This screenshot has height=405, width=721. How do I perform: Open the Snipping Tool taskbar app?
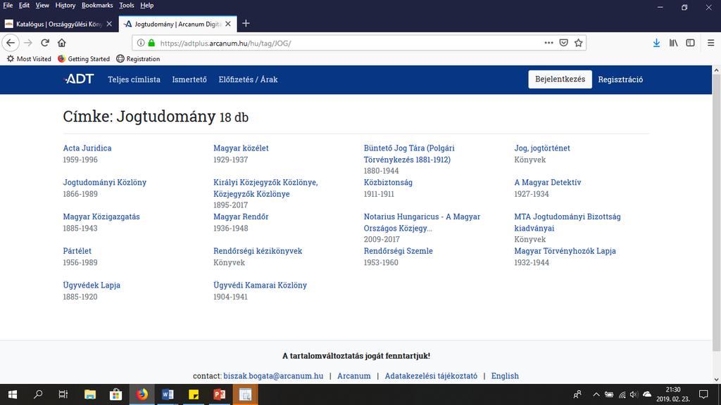[x=245, y=394]
